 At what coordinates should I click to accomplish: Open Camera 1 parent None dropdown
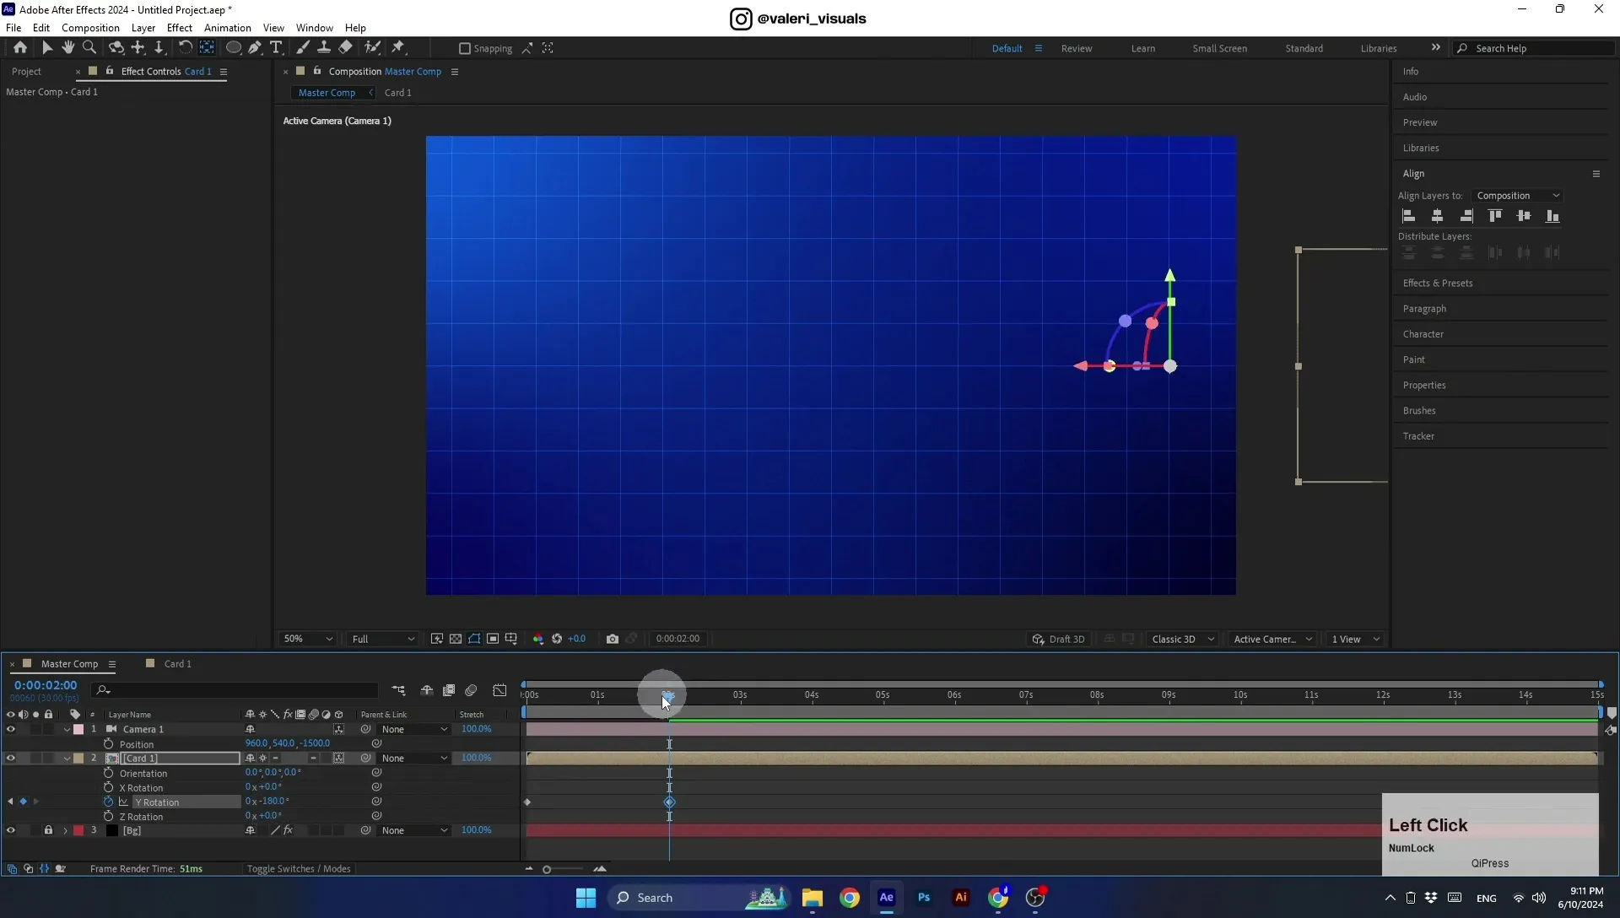pos(413,729)
